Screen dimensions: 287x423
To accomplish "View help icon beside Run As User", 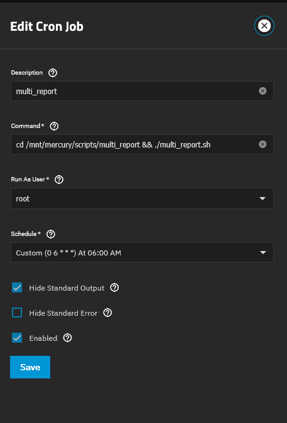I will click(x=59, y=179).
